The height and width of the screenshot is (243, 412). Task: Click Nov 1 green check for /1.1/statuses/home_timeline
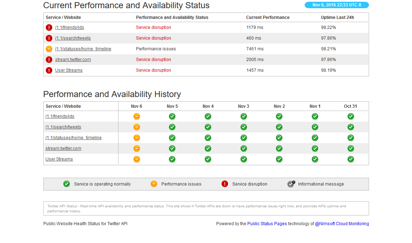click(x=315, y=138)
